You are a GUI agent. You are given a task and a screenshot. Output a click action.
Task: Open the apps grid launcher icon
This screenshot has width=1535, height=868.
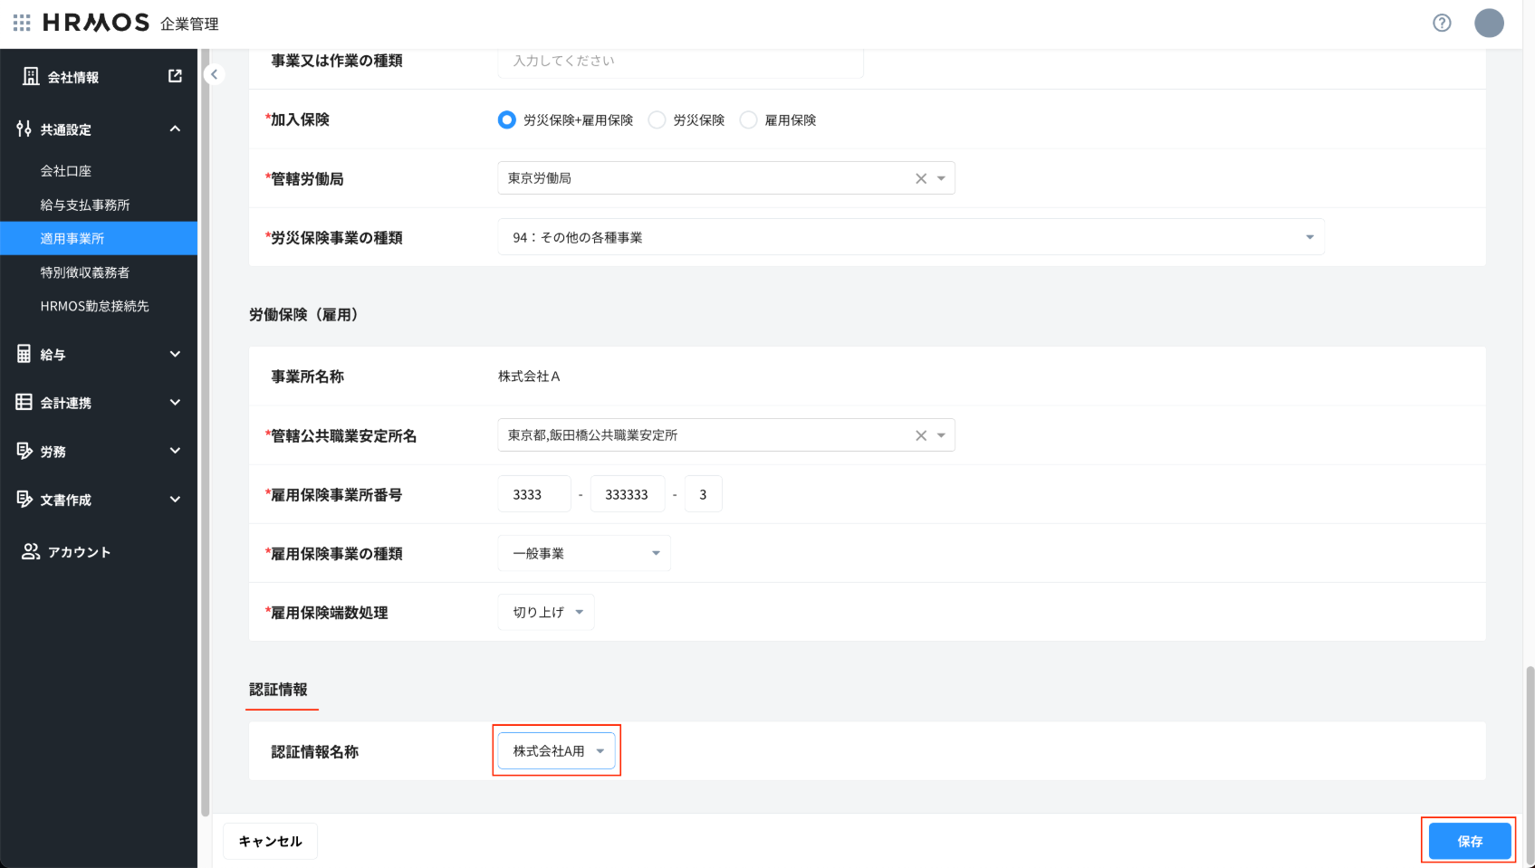click(x=22, y=23)
